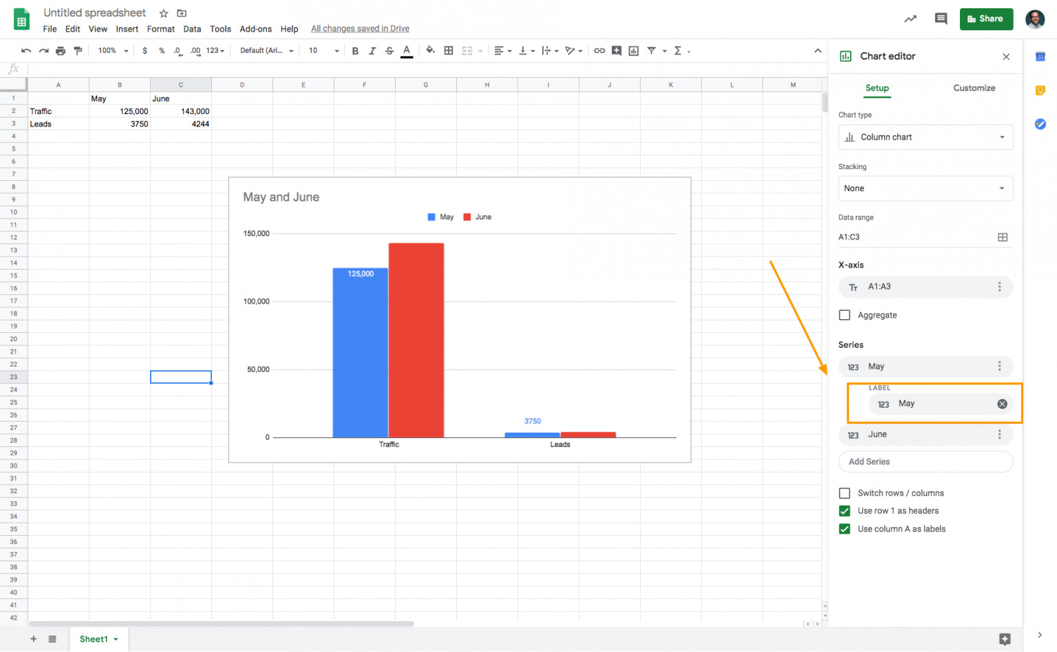
Task: Open the Column chart type dropdown
Action: (x=926, y=137)
